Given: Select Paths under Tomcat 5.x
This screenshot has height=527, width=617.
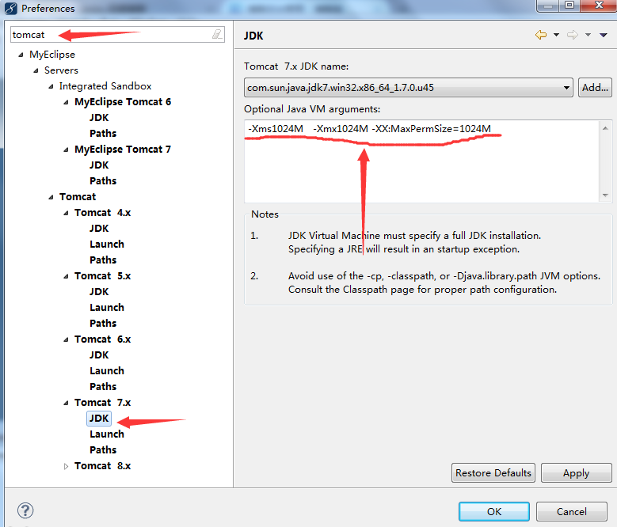Looking at the screenshot, I should [x=103, y=323].
